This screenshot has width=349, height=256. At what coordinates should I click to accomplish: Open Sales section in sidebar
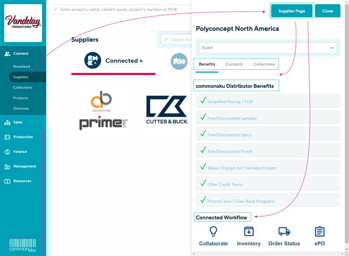tap(18, 123)
